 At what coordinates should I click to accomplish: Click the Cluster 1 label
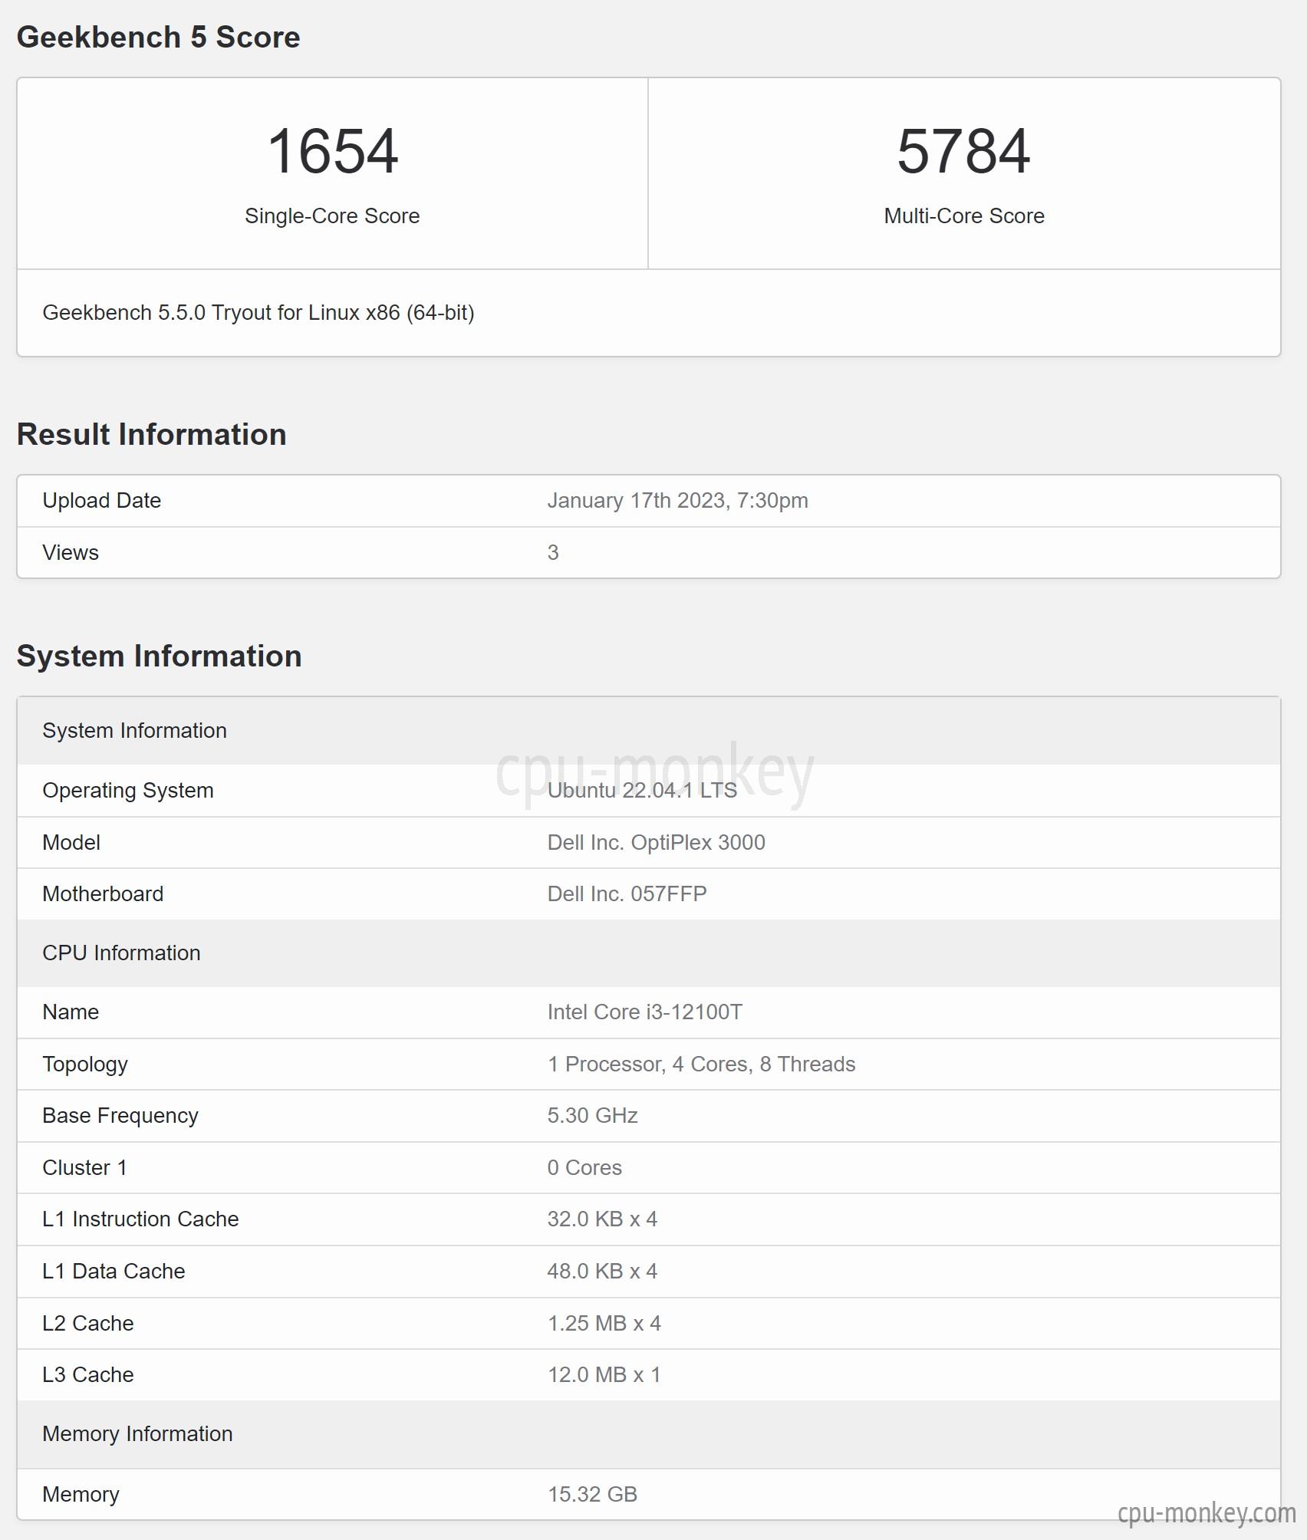[x=84, y=1168]
